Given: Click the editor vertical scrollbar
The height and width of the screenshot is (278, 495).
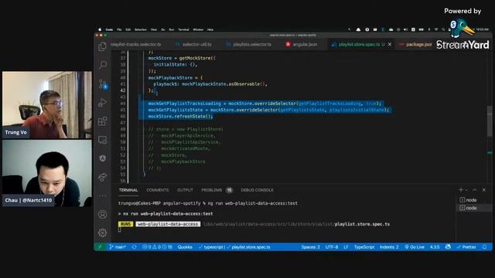Looking at the screenshot, I should click(490, 121).
